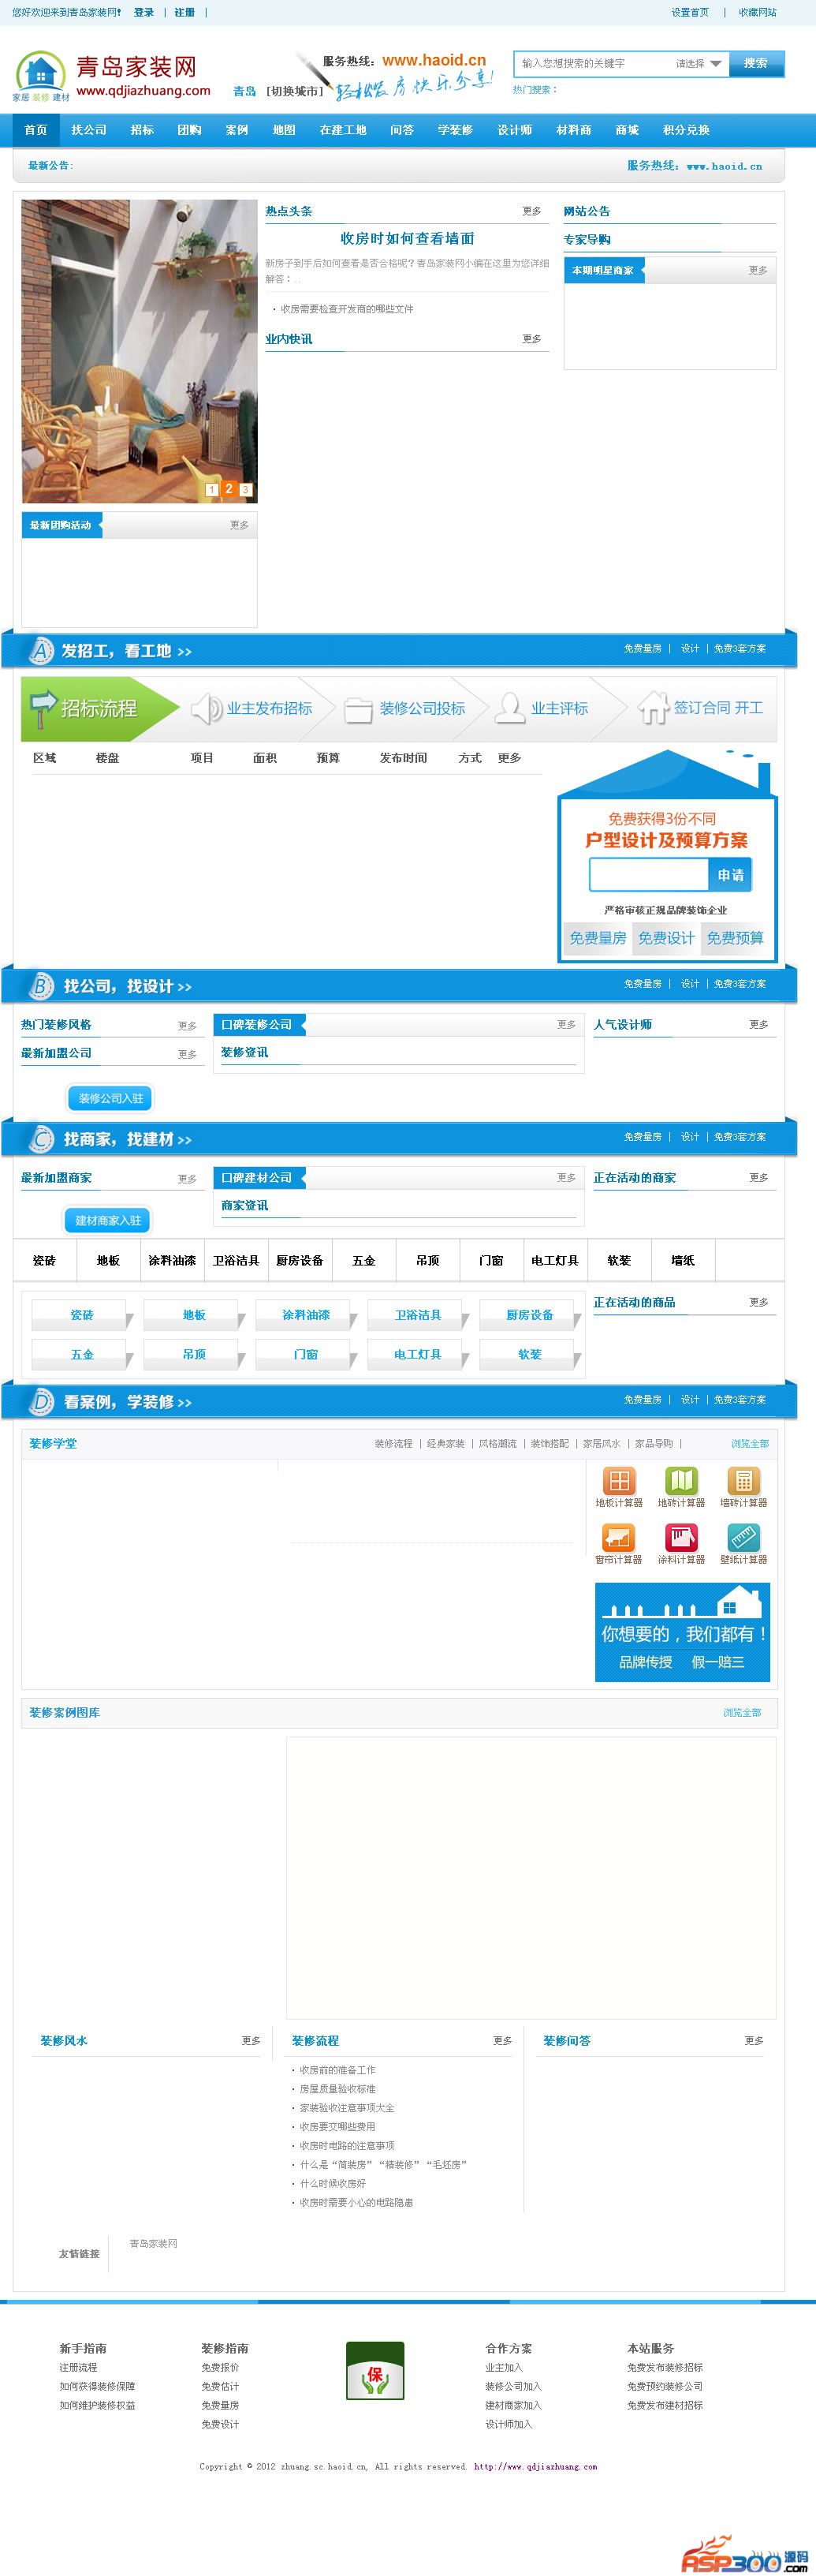The image size is (816, 2576).
Task: Click 浏览全部 in 装修案例图库
Action: pos(742,1712)
